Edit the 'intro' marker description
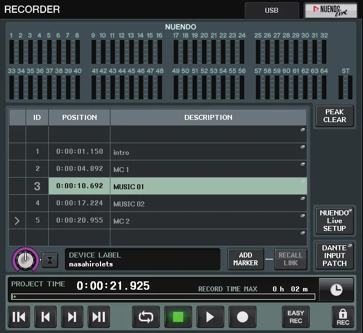This screenshot has height=333, width=363. click(x=208, y=152)
